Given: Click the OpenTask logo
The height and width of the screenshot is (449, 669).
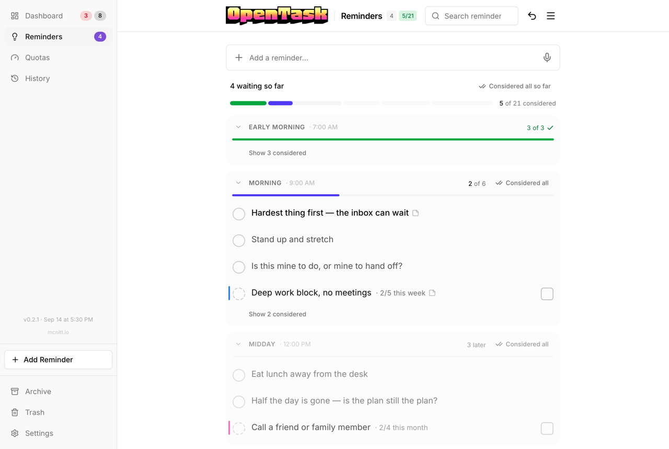Looking at the screenshot, I should [x=277, y=16].
